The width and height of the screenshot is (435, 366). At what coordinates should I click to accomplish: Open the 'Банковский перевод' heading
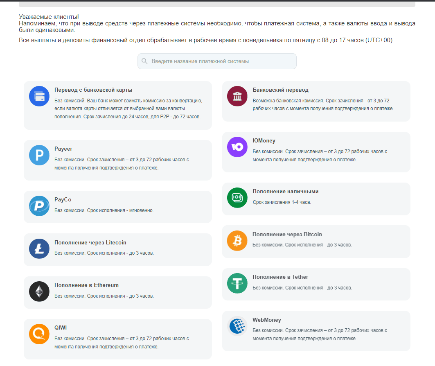(280, 90)
